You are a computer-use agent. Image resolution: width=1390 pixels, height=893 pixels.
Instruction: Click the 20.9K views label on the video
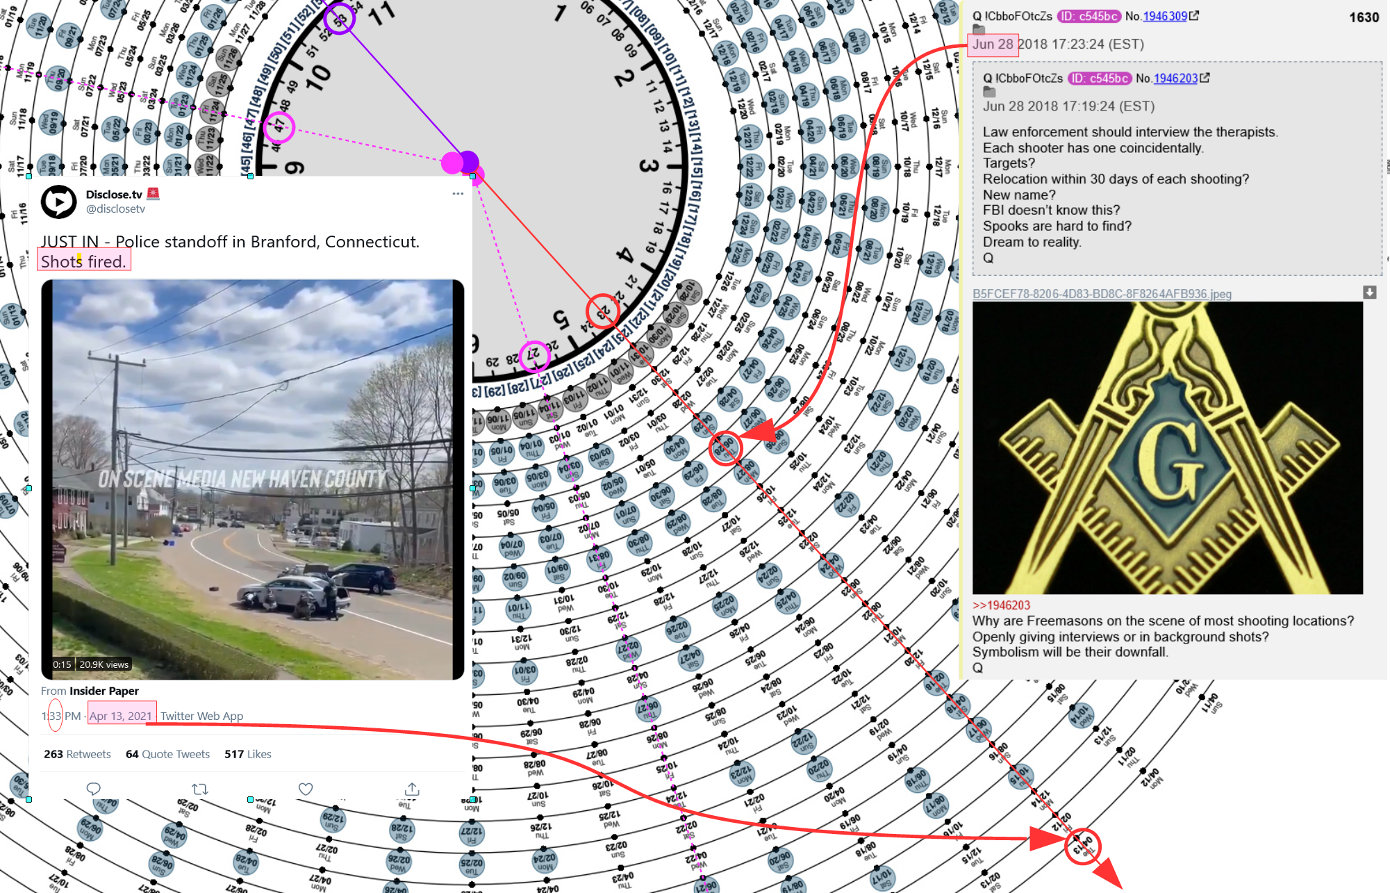pos(104,664)
